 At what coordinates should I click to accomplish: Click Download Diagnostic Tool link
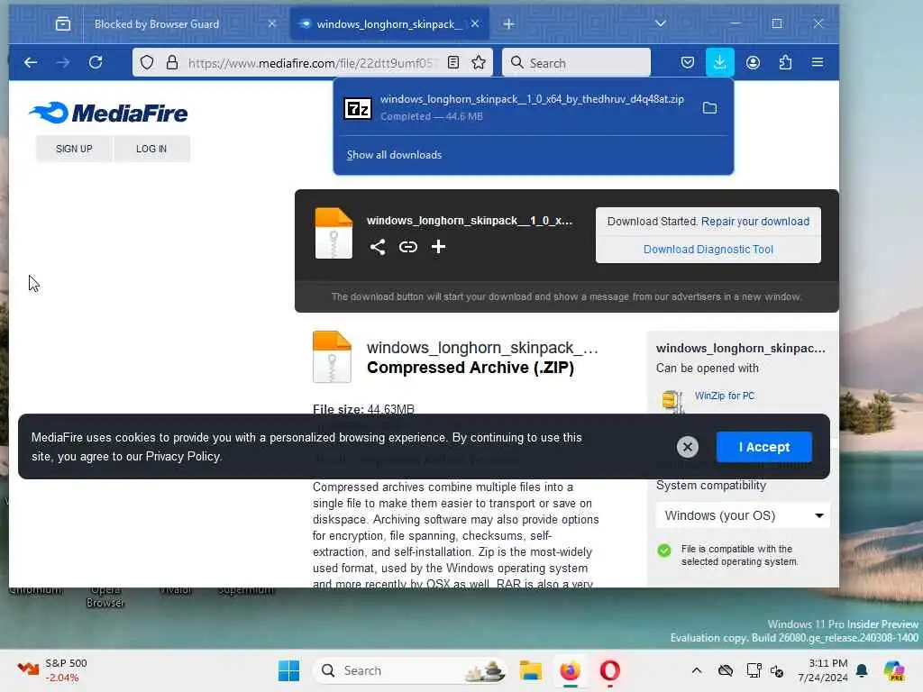pos(708,250)
